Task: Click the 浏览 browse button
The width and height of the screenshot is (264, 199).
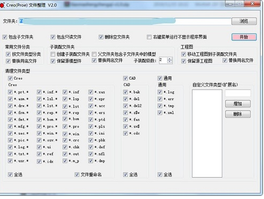Action: pos(244,21)
